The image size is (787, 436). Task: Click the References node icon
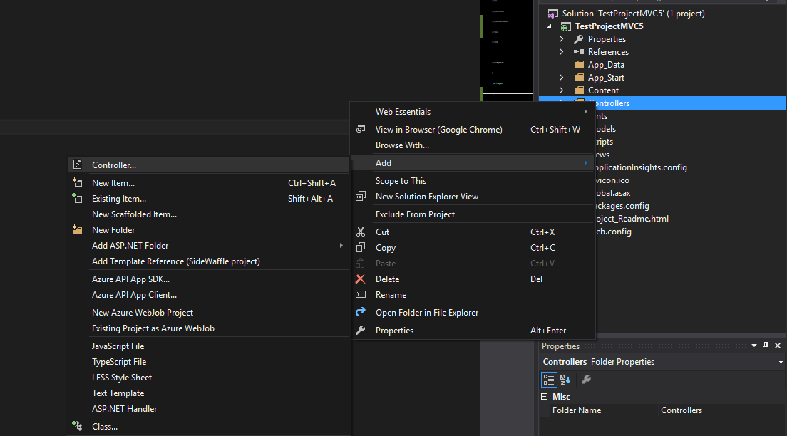579,52
